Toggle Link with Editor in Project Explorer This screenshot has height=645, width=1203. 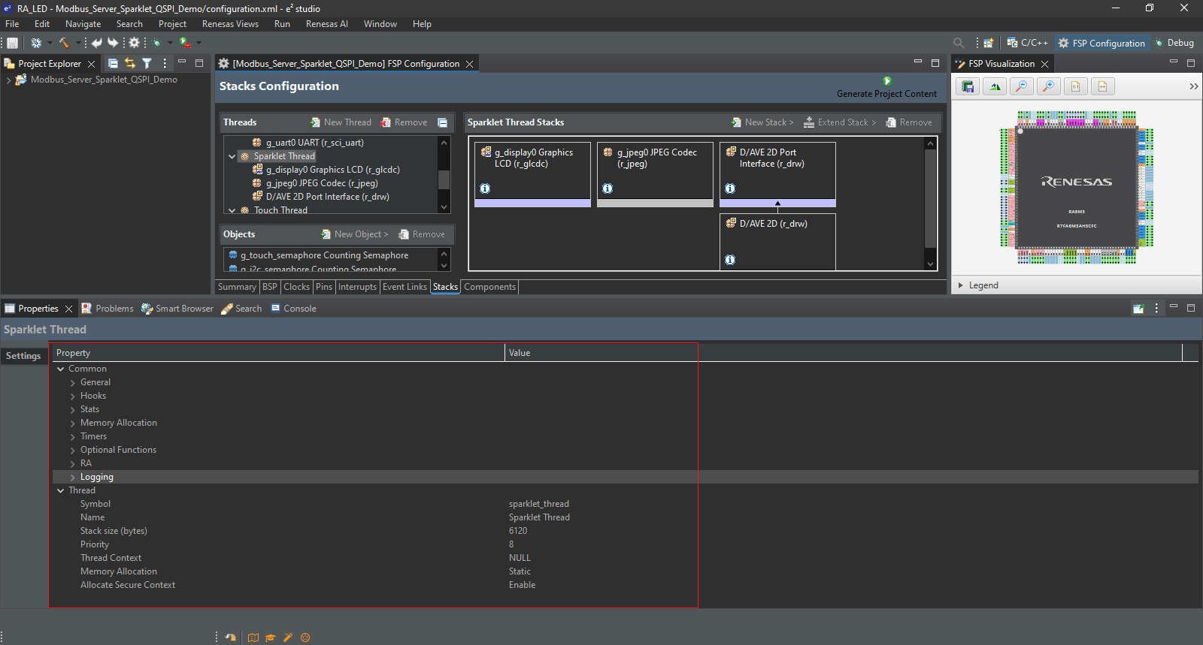pos(130,64)
